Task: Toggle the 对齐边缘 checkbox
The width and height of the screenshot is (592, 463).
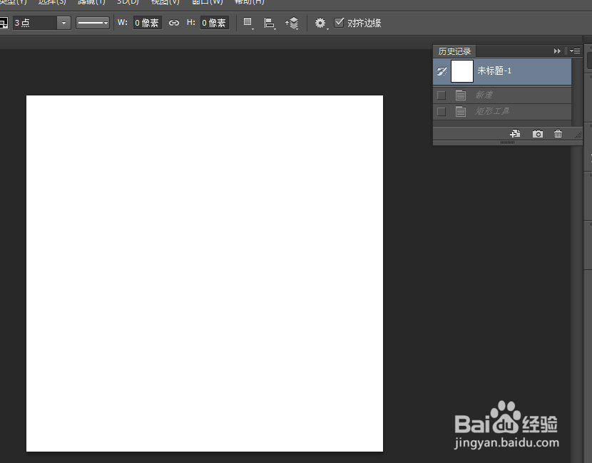Action: (339, 23)
